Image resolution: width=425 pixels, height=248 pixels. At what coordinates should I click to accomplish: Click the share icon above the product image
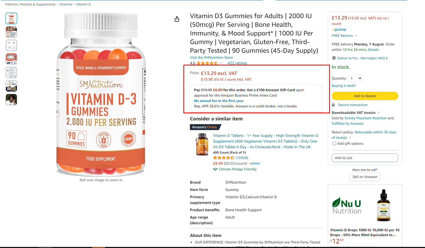pyautogui.click(x=177, y=19)
